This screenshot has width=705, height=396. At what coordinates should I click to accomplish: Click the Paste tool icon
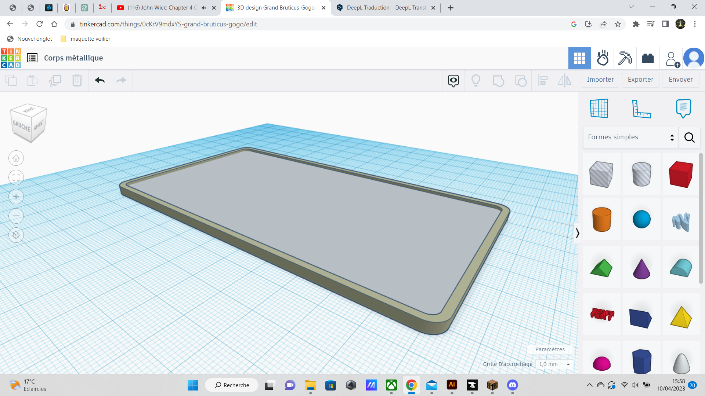33,80
